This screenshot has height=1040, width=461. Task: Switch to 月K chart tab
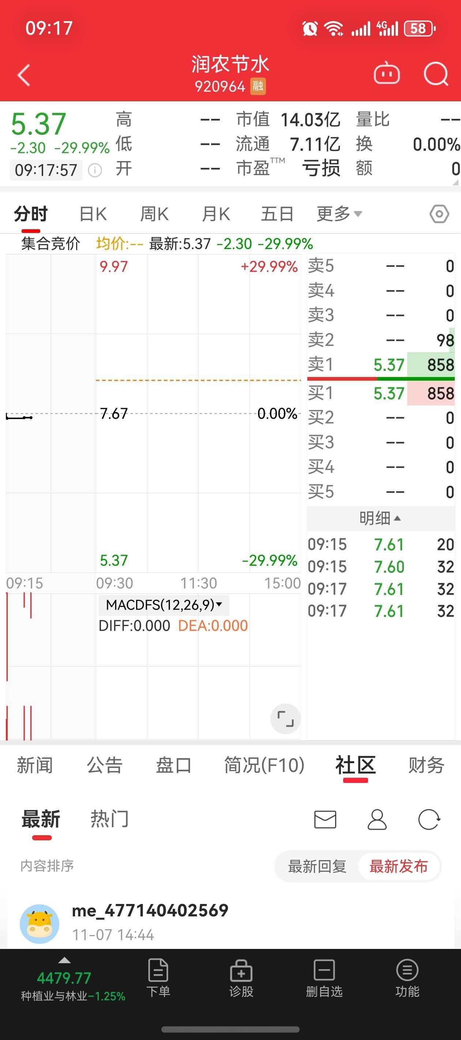tap(216, 214)
